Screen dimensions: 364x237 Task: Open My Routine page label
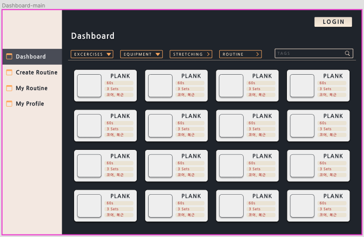(x=31, y=88)
